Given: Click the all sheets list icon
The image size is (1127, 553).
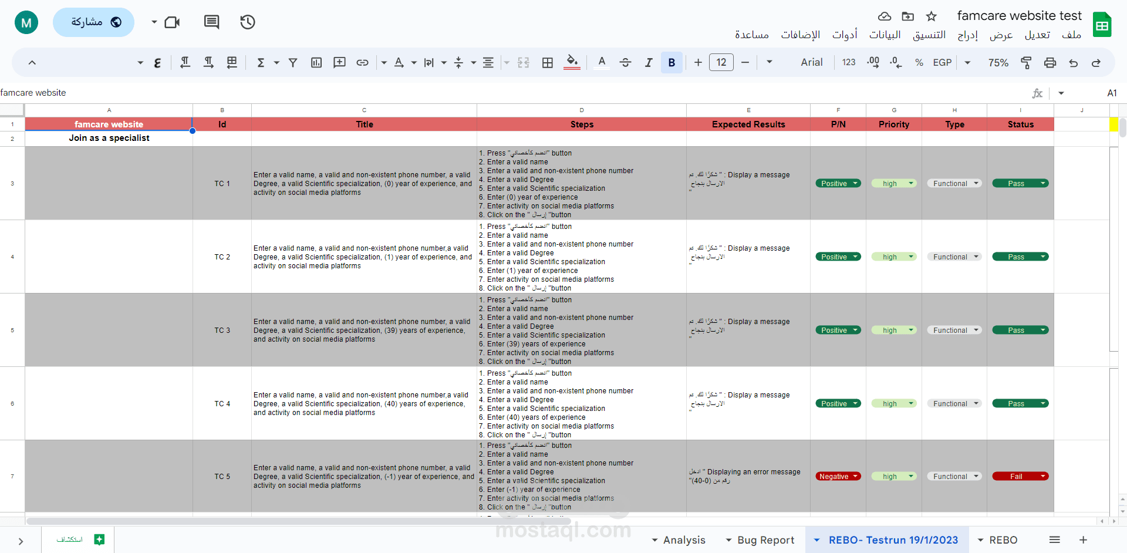Looking at the screenshot, I should tap(1055, 539).
